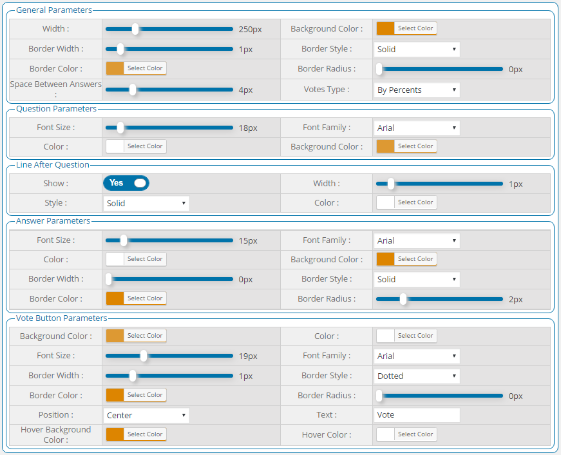Choose the Question text Color swatch
561x455 pixels.
(x=136, y=146)
